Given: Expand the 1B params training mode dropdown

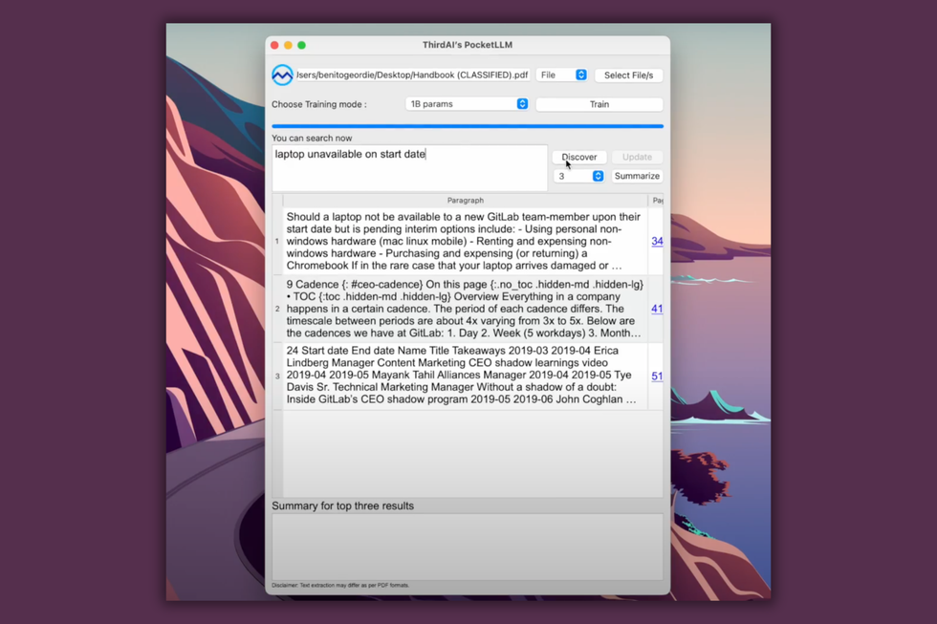Looking at the screenshot, I should click(467, 104).
